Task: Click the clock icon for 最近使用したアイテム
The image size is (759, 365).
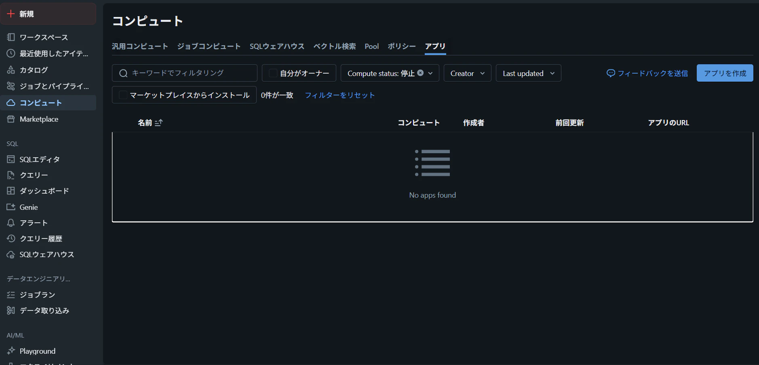Action: [x=11, y=53]
